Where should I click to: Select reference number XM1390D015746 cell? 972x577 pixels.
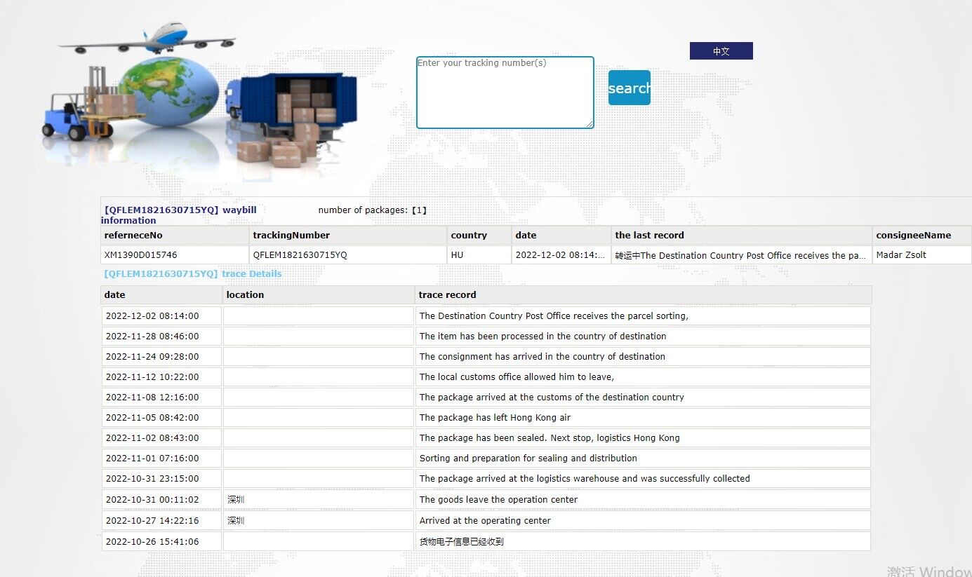pos(175,255)
